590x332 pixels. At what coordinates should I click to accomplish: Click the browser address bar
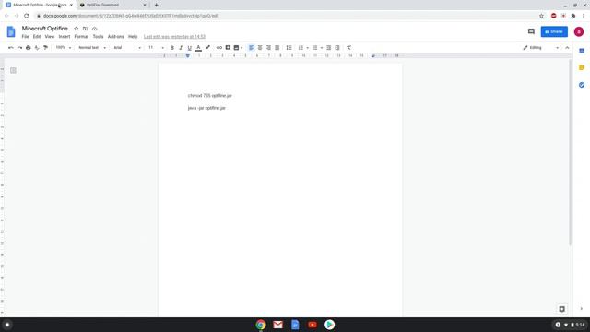coord(286,16)
